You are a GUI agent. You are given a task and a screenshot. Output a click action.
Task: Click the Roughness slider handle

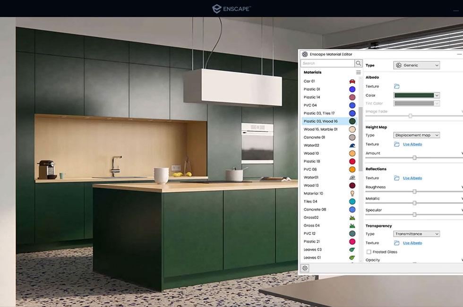[x=415, y=192]
